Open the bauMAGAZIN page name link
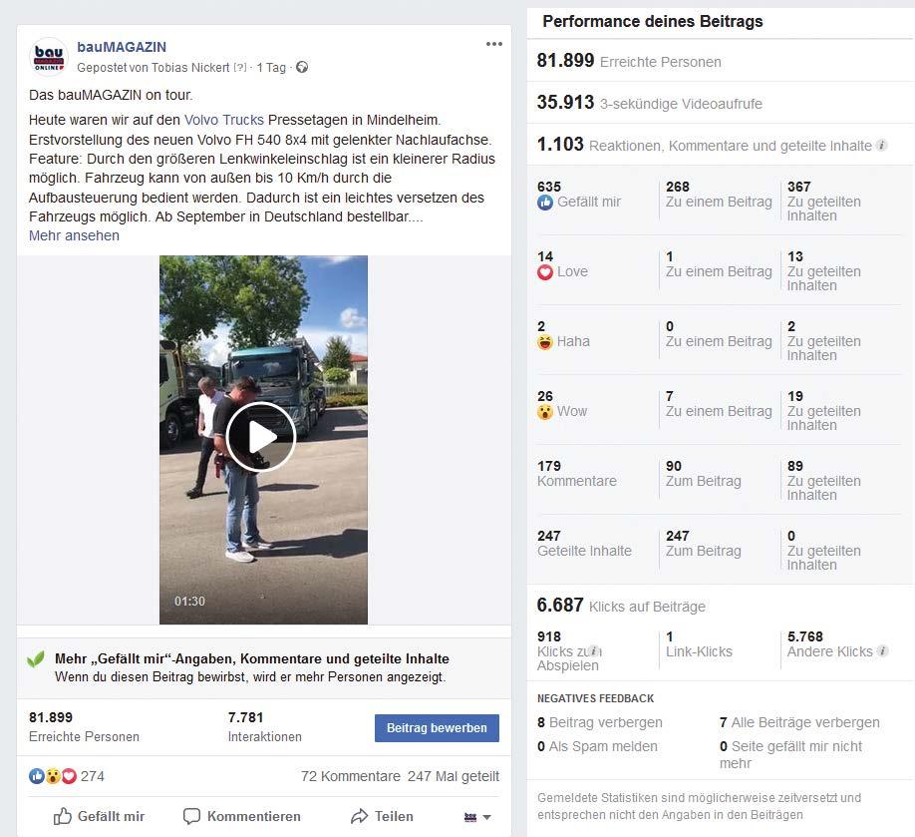 (122, 47)
